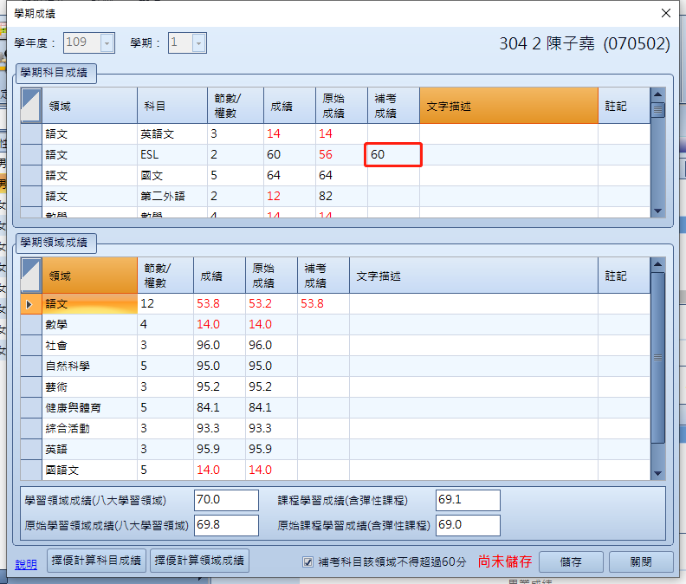Click the 關閉 button
The image size is (686, 584).
tap(641, 561)
